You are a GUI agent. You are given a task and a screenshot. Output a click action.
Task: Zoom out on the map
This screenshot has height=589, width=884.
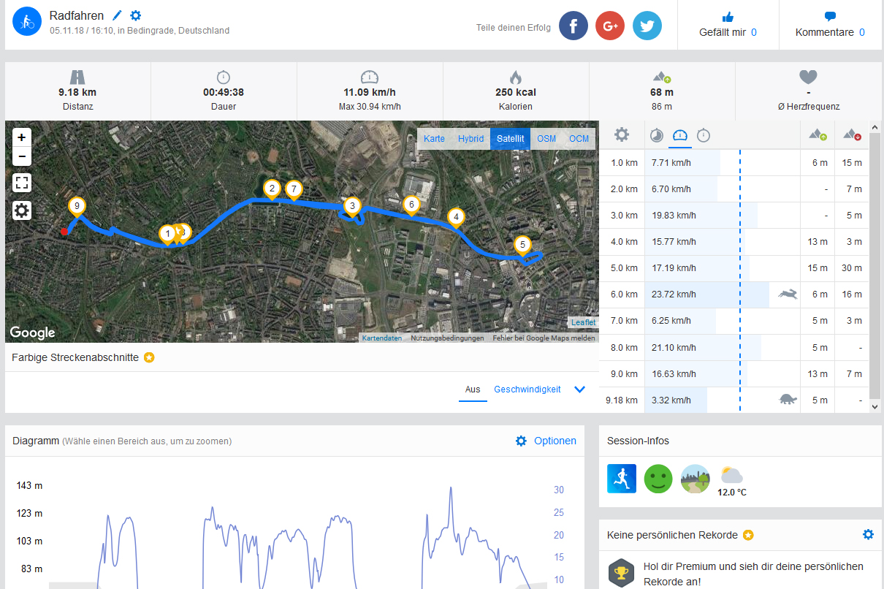[22, 156]
